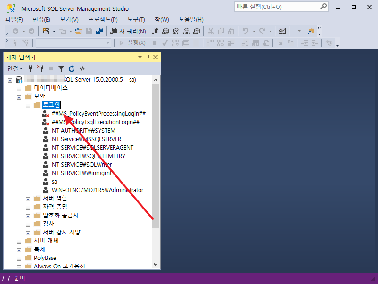Expand the 서버 개체 folder
378x284 pixels.
pyautogui.click(x=19, y=242)
